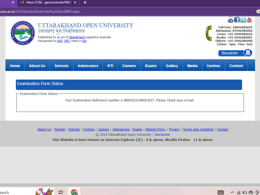This screenshot has height=195, width=260.
Task: Open the Centres navigation item
Action: pos(213,66)
